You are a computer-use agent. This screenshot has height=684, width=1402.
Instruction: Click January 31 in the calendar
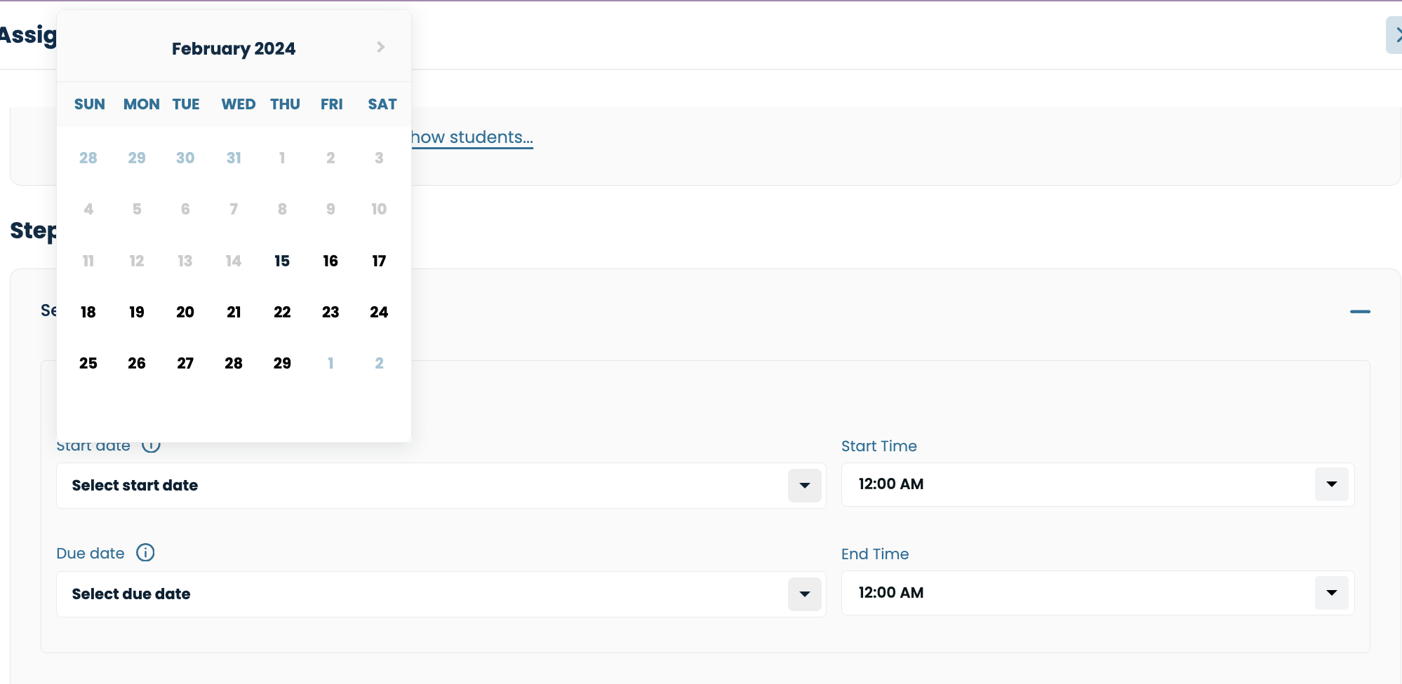(234, 158)
